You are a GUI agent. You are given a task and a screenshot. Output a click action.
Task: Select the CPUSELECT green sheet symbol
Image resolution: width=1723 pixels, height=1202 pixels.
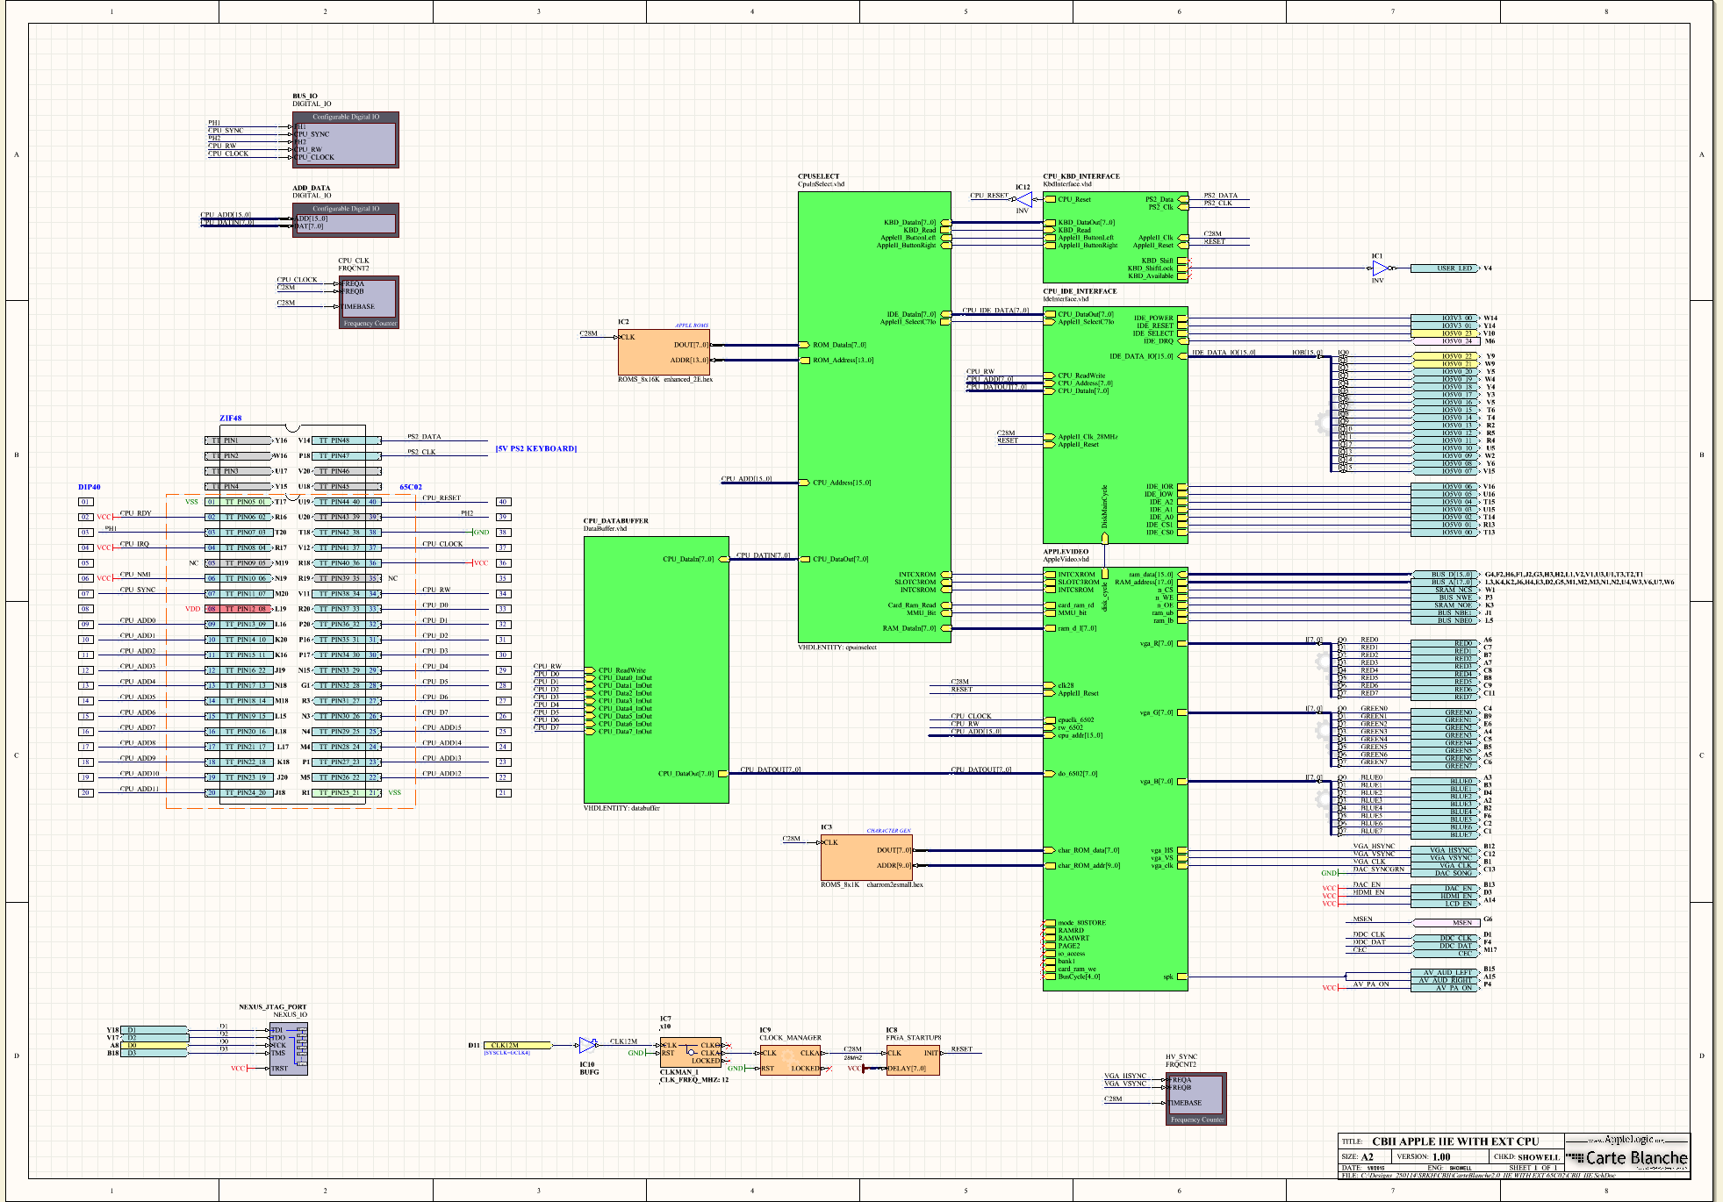click(x=874, y=417)
